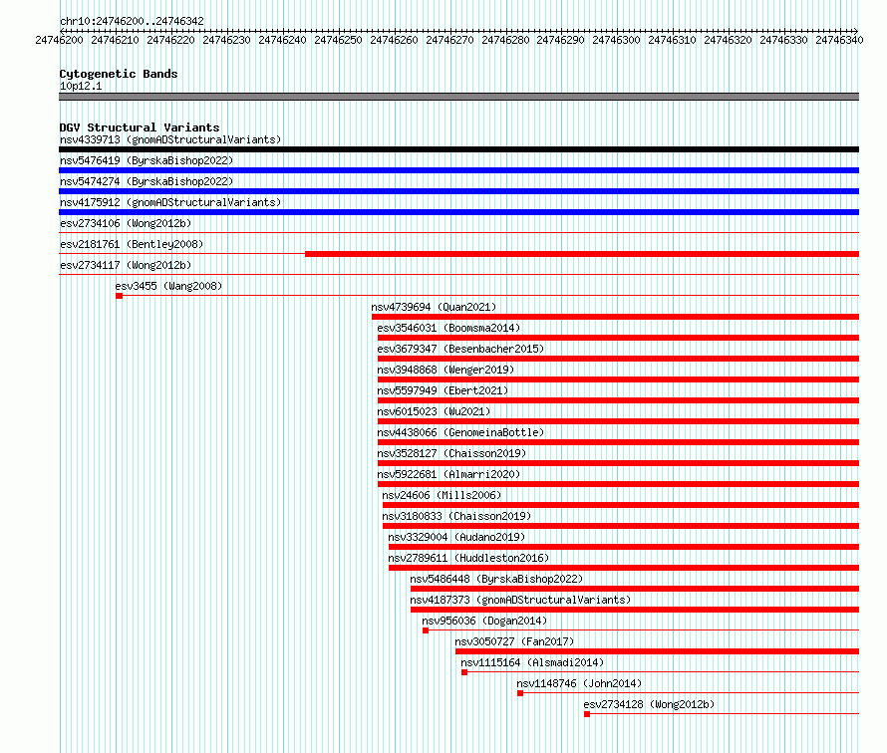Image resolution: width=887 pixels, height=753 pixels.
Task: Open variant nsv4438066 (GenomeinaBottle)
Action: (460, 432)
